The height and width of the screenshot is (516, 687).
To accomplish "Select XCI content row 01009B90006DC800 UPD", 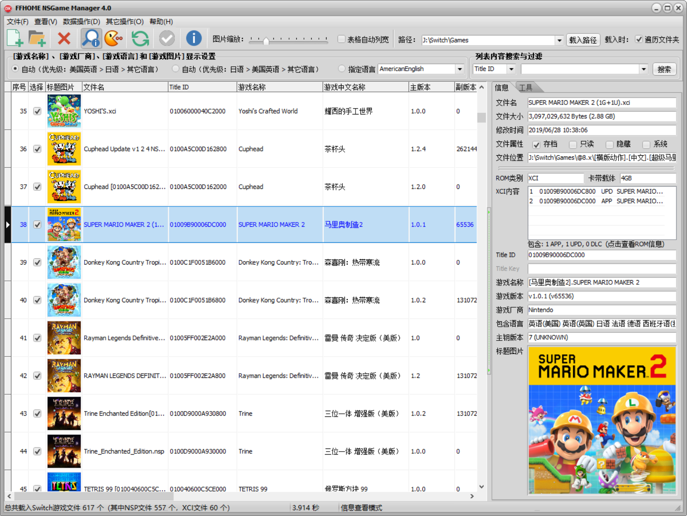I will [x=596, y=192].
